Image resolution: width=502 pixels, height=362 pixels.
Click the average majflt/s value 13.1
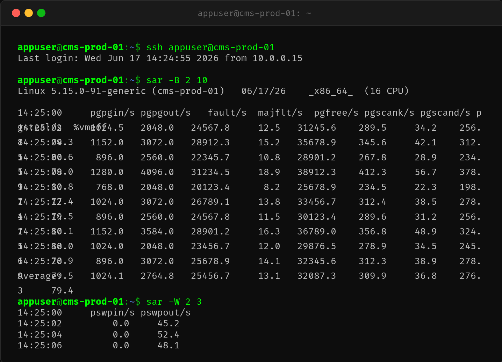point(269,276)
